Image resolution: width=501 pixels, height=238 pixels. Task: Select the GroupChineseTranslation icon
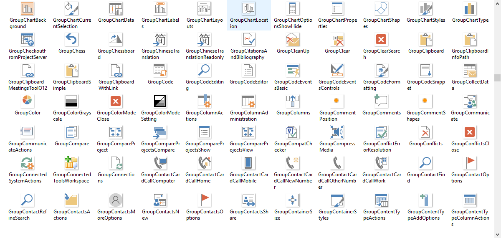[x=160, y=40]
